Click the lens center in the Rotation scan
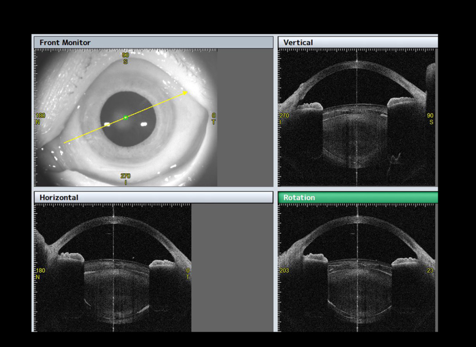 click(x=357, y=286)
